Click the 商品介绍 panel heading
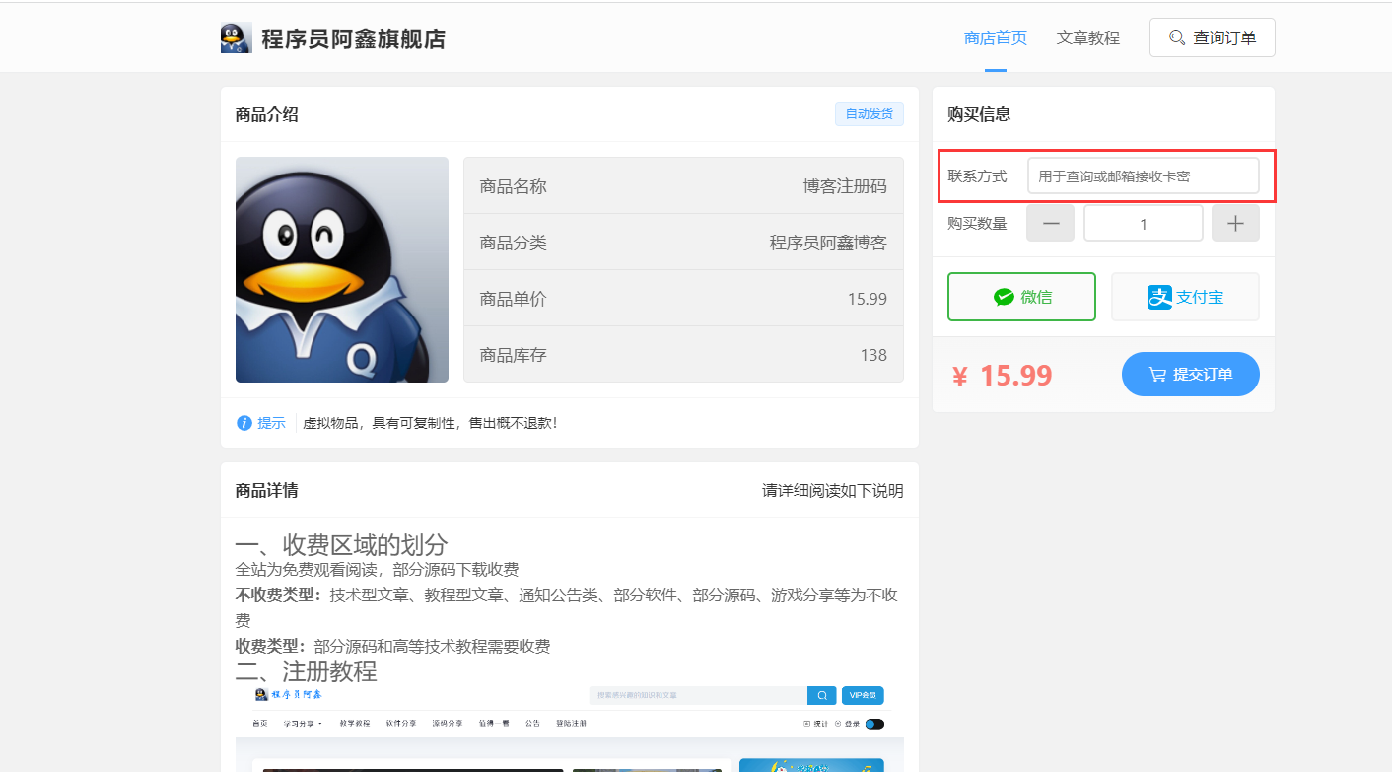This screenshot has height=772, width=1392. click(x=266, y=114)
